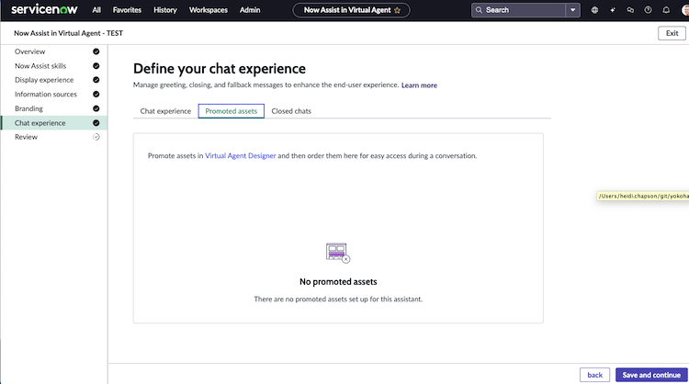
Task: Open the All menu
Action: tap(96, 10)
